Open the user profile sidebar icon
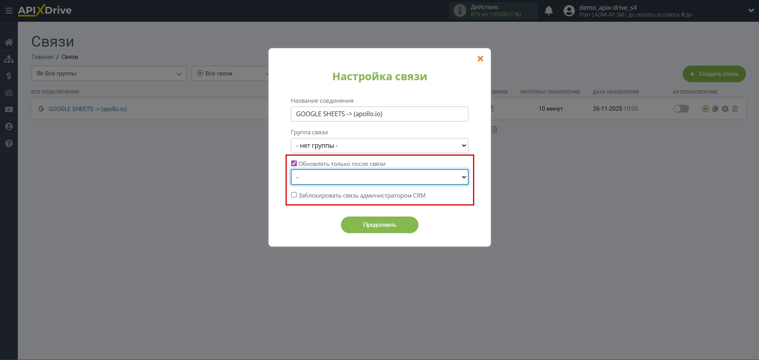This screenshot has height=360, width=759. point(9,126)
